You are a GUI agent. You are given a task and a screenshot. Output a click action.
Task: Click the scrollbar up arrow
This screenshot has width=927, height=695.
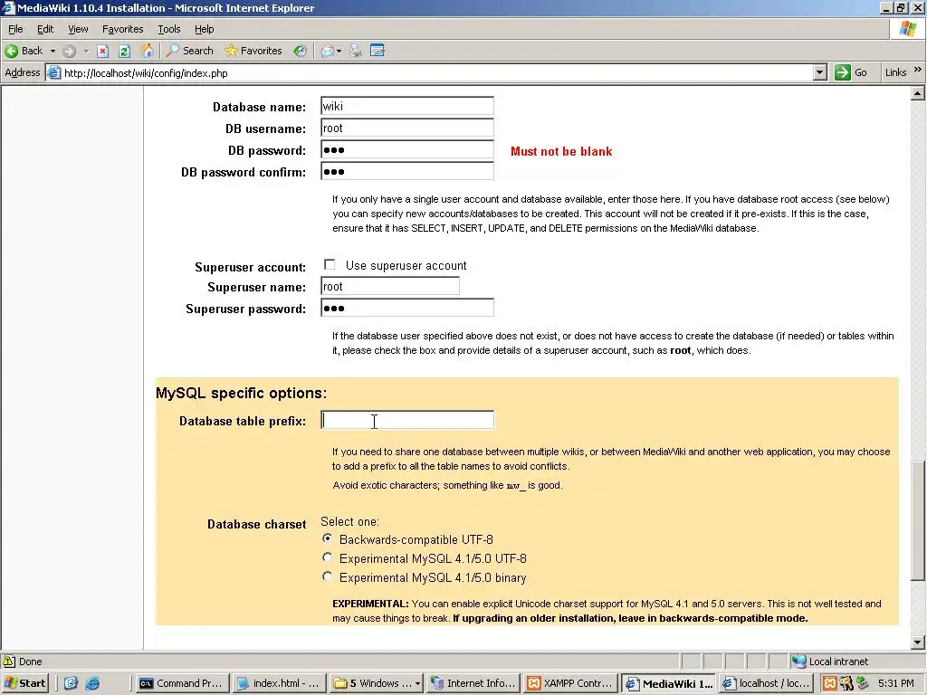coord(917,94)
